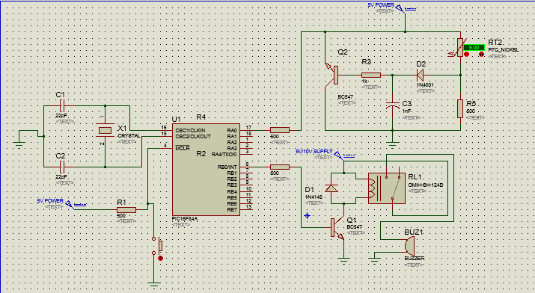This screenshot has height=293, width=535.
Task: Click the OSC1/CLKIN pin label
Action: (x=190, y=131)
